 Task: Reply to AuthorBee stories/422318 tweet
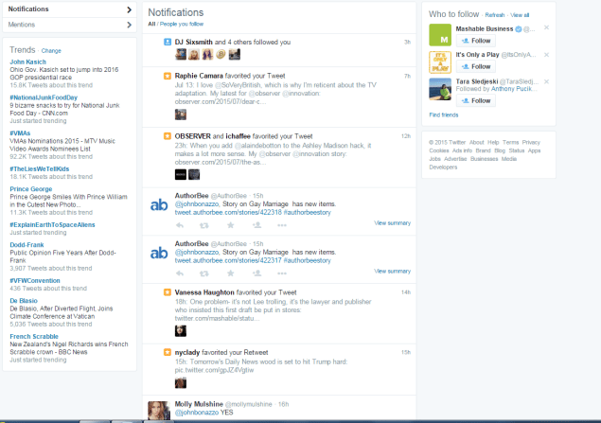(180, 225)
